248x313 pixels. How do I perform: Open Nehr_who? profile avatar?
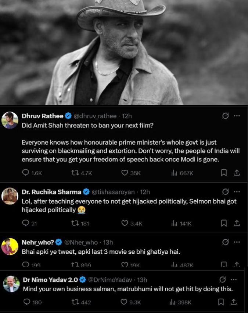pyautogui.click(x=10, y=246)
